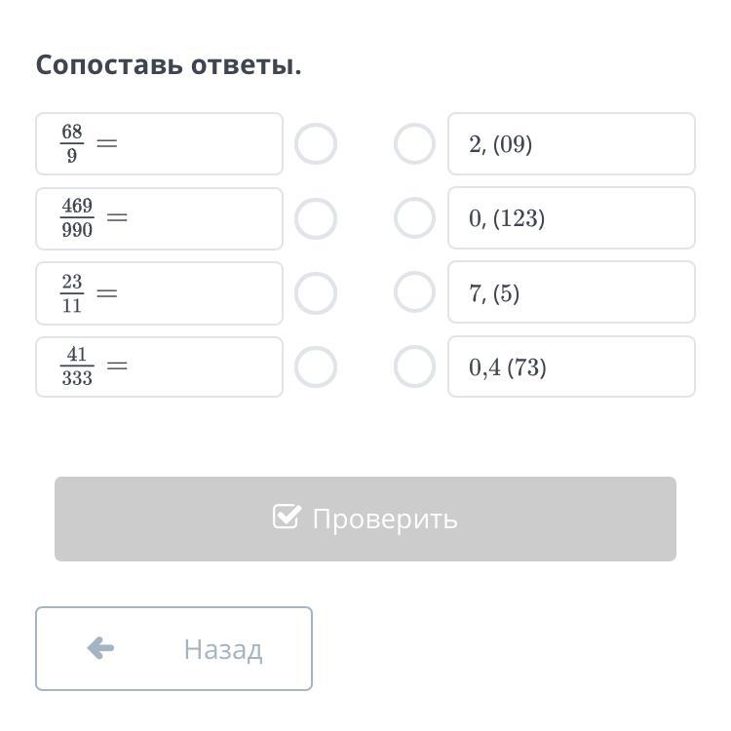Select the radio circle next to 469/990
Viewport: 731px width, 731px height.
coord(316,219)
